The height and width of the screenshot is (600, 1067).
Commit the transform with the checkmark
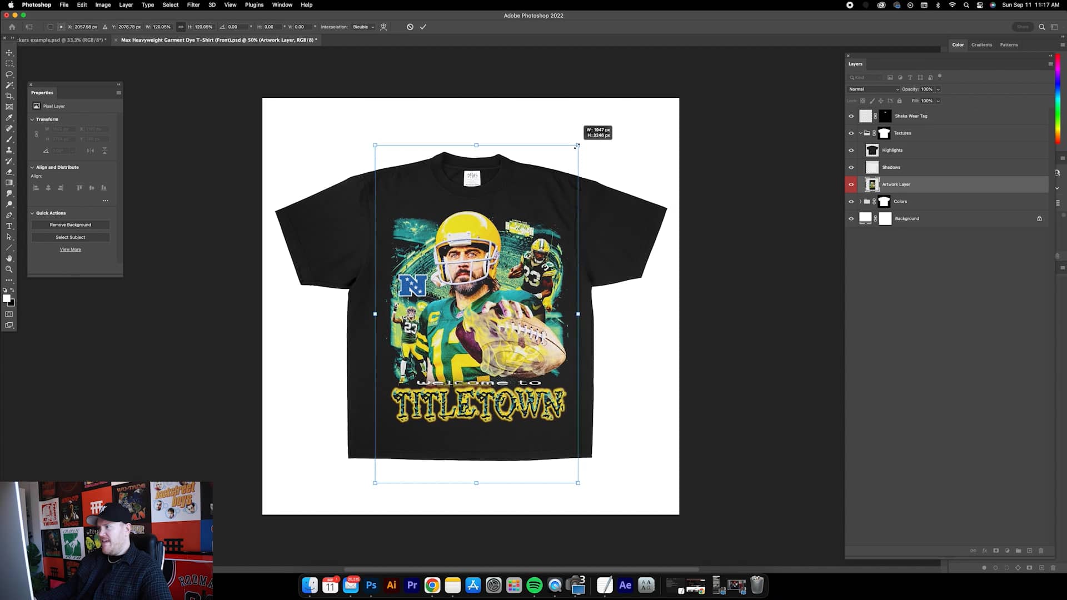pos(423,27)
